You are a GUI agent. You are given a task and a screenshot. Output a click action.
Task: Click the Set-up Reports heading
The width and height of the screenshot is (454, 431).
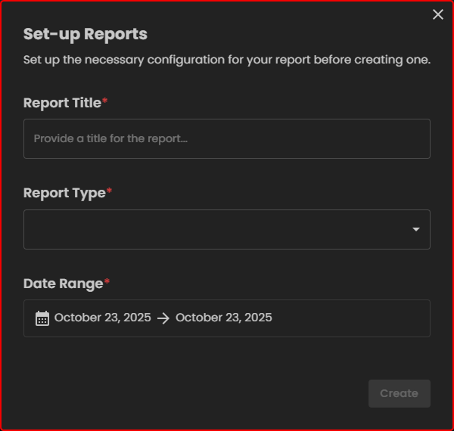point(85,34)
